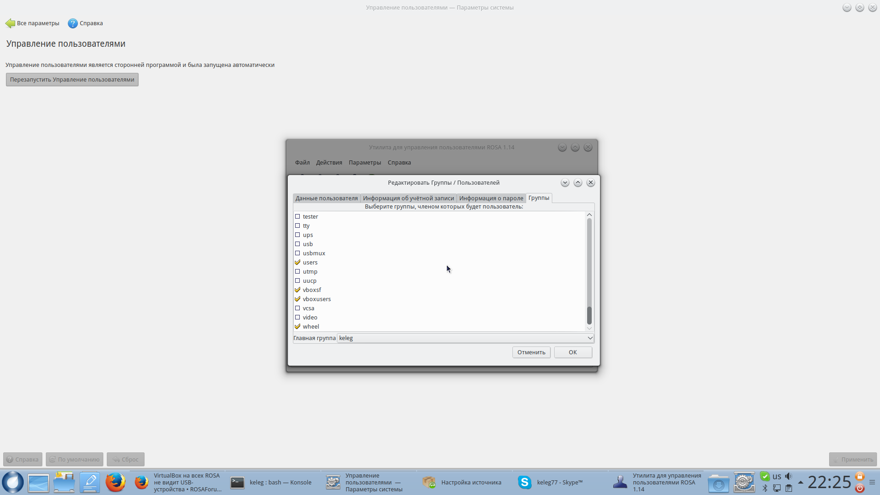Open ROSA launcher start menu

coord(13,482)
